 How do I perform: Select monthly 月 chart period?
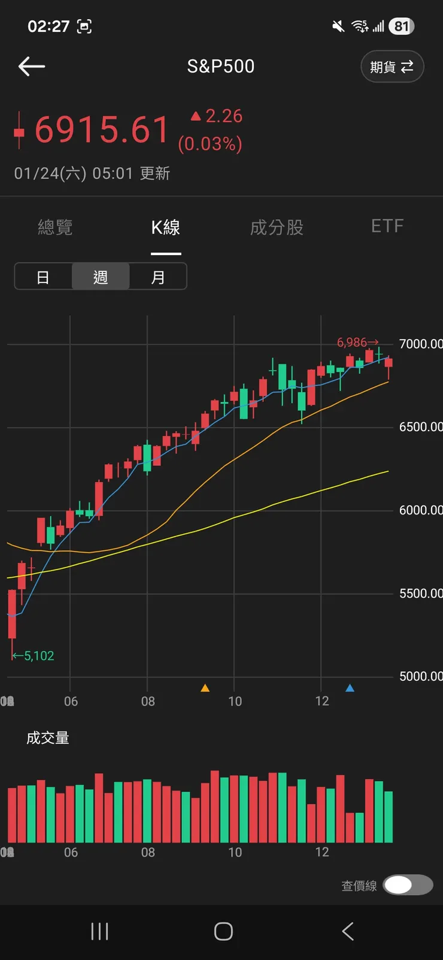click(158, 277)
